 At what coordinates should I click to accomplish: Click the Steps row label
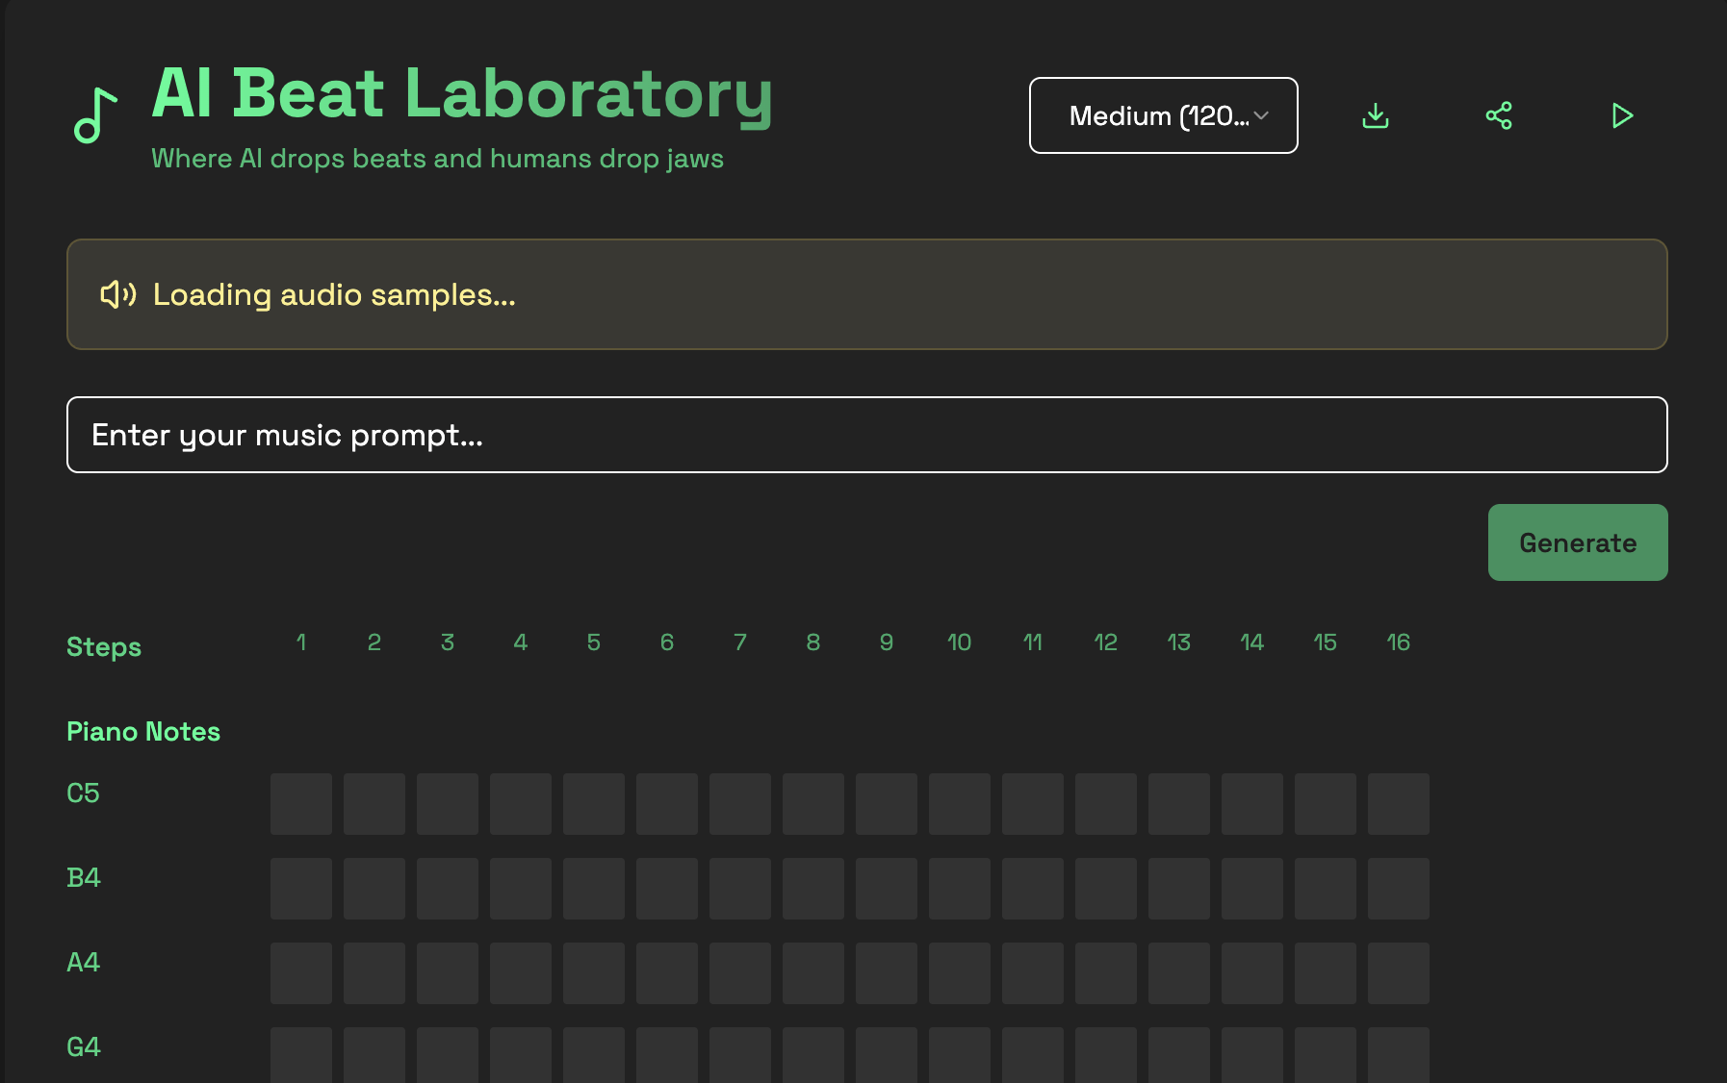(x=104, y=646)
